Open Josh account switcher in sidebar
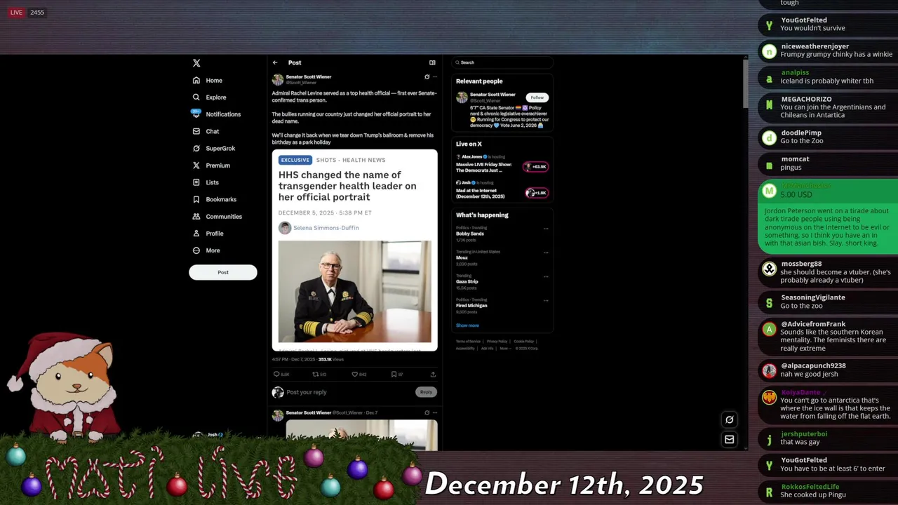 tap(210, 436)
